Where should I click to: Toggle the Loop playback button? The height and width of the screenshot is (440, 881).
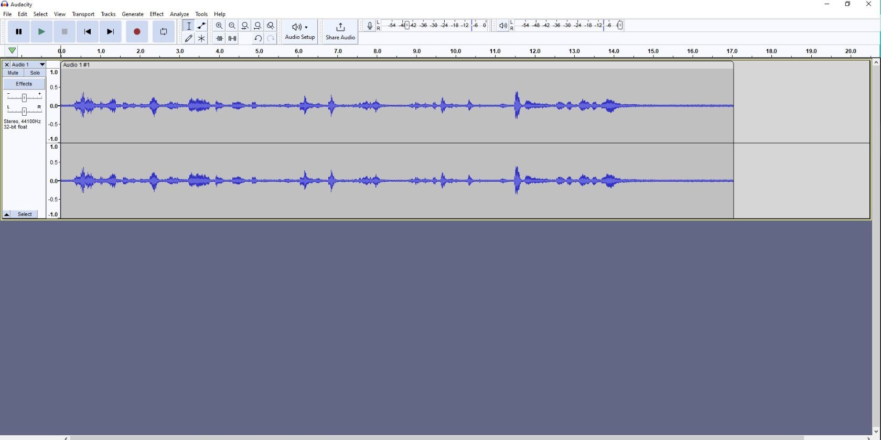click(164, 32)
